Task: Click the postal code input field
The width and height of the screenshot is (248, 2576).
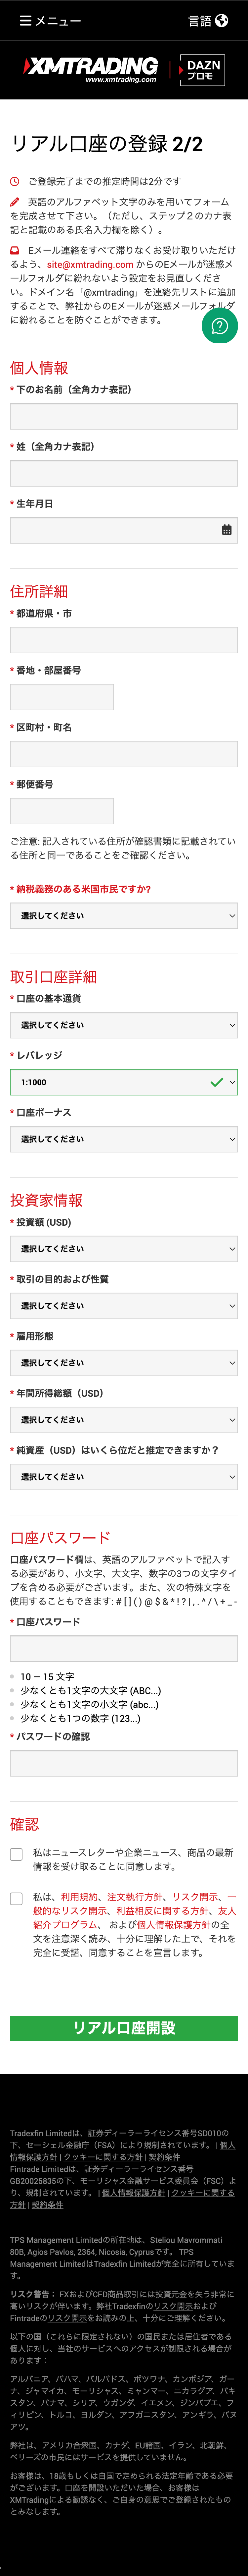Action: [x=62, y=811]
